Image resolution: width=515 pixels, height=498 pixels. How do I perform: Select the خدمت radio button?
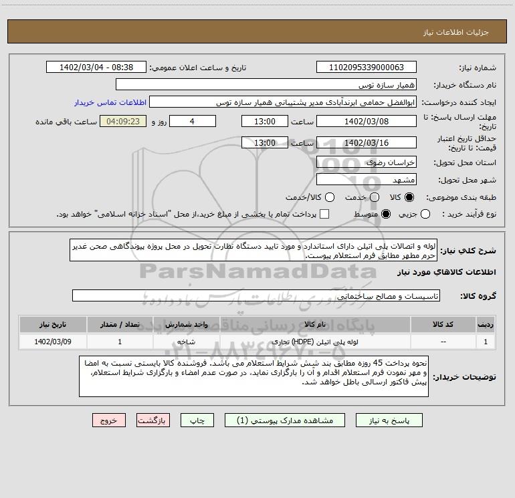(x=375, y=197)
